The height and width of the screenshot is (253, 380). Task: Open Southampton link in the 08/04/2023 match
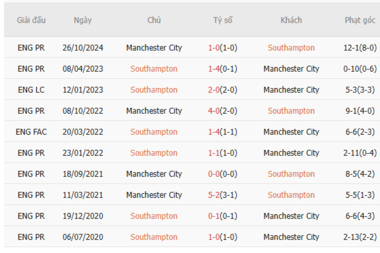[154, 69]
